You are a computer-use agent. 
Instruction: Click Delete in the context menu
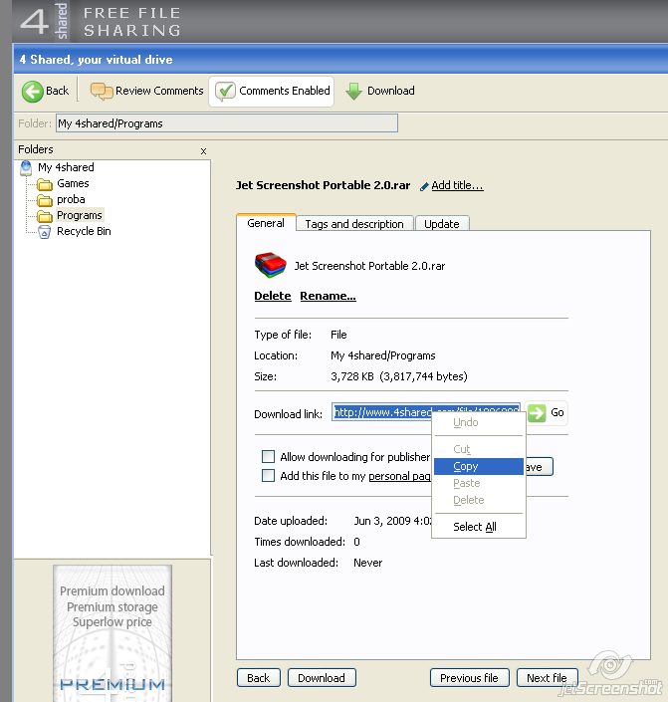(479, 500)
